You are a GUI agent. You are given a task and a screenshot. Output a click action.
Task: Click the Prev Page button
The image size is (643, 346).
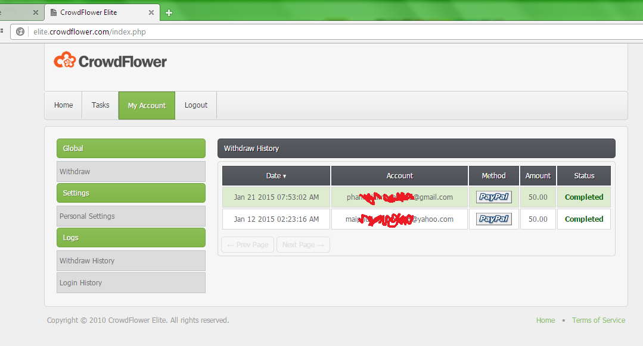248,244
